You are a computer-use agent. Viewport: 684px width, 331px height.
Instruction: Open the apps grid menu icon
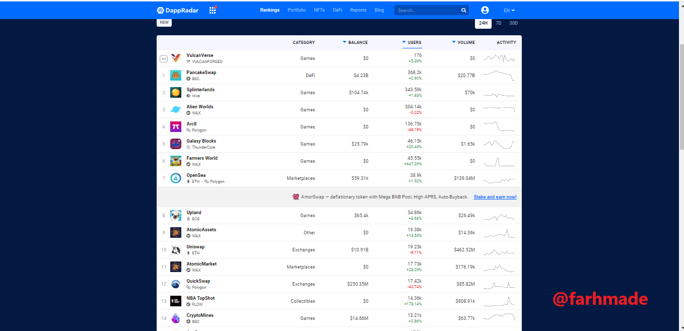tap(213, 10)
